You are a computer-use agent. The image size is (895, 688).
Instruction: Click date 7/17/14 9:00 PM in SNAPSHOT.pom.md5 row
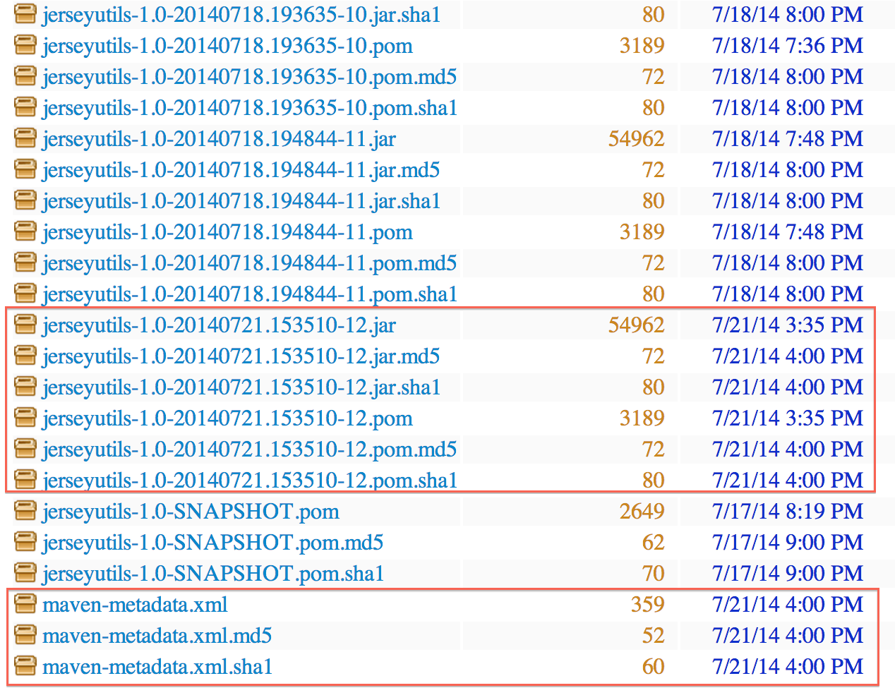tap(788, 543)
